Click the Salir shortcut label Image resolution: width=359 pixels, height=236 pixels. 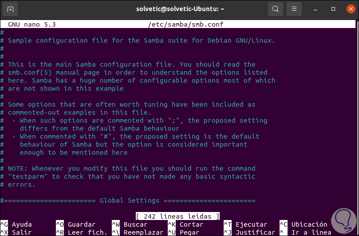click(x=22, y=232)
